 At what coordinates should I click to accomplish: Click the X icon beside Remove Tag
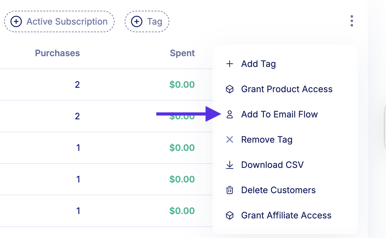230,140
